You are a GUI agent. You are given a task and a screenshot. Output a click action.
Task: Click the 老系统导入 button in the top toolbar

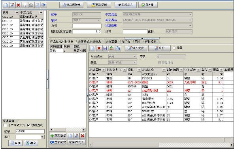point(126,5)
